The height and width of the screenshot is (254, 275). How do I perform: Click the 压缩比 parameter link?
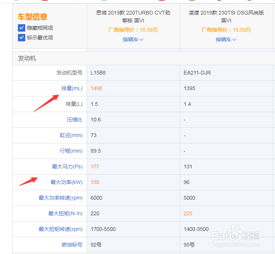pyautogui.click(x=74, y=120)
